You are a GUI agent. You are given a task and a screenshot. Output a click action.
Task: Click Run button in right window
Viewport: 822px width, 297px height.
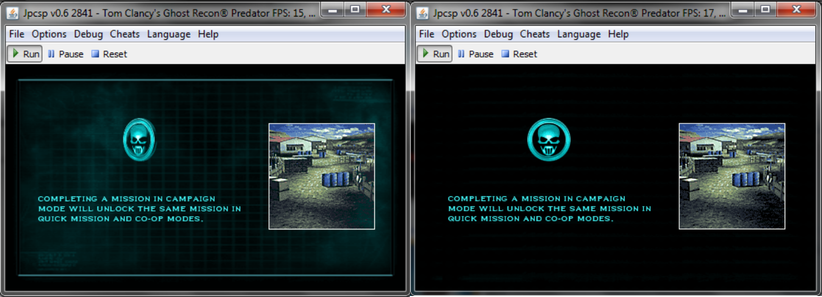pyautogui.click(x=434, y=54)
